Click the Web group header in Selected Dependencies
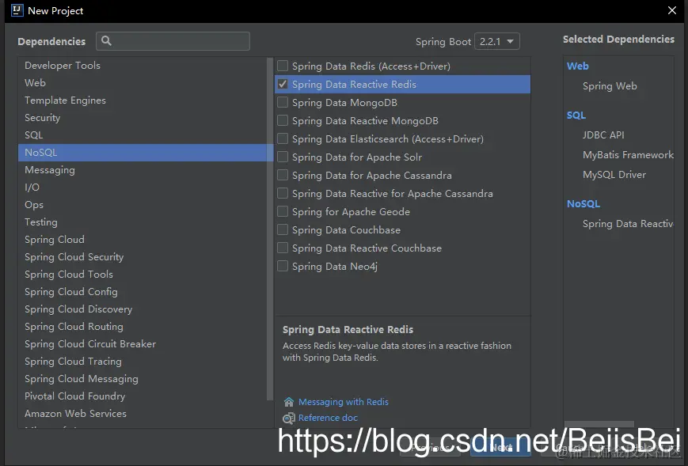 point(577,66)
